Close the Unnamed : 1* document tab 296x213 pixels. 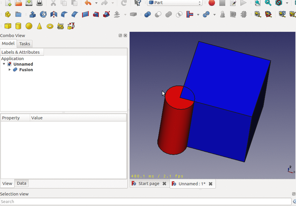coord(210,184)
